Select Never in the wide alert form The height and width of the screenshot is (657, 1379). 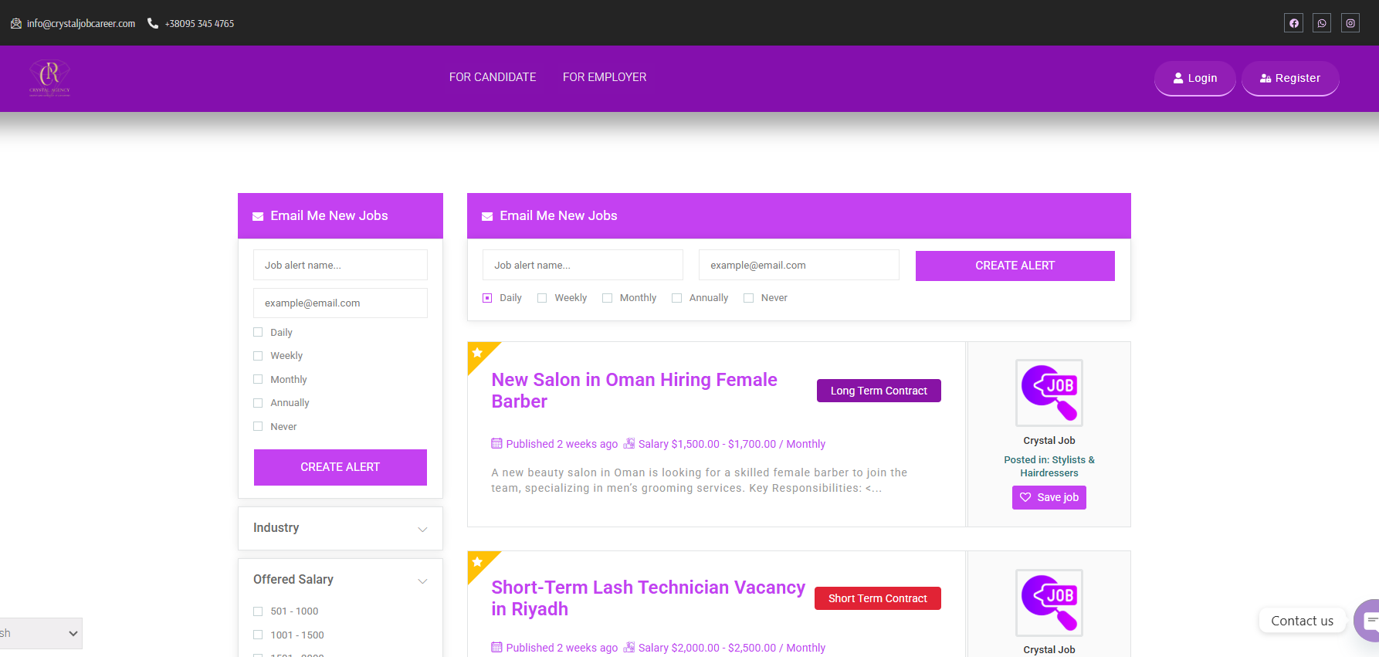748,298
